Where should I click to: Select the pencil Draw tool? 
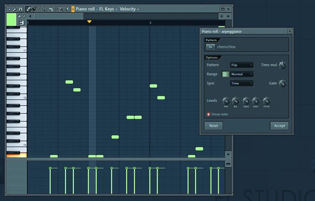pos(28,9)
